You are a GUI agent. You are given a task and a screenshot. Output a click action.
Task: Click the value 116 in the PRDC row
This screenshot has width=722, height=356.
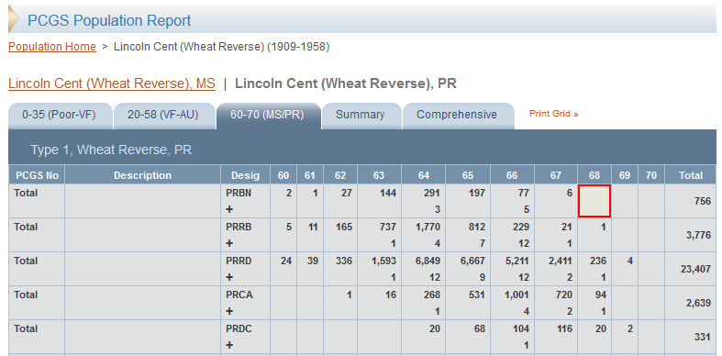point(564,328)
